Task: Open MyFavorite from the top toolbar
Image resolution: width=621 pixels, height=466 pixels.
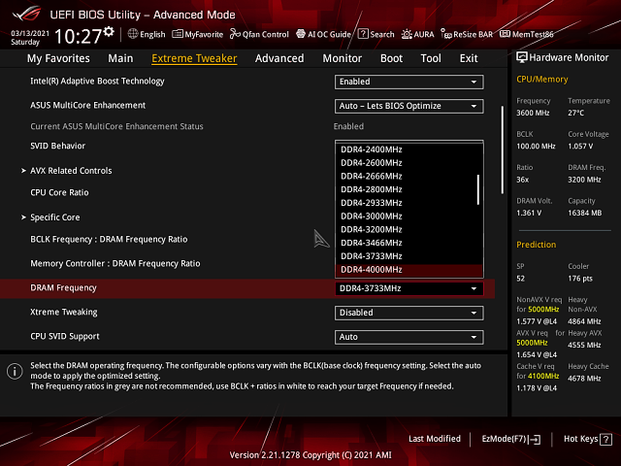Action: pyautogui.click(x=198, y=34)
